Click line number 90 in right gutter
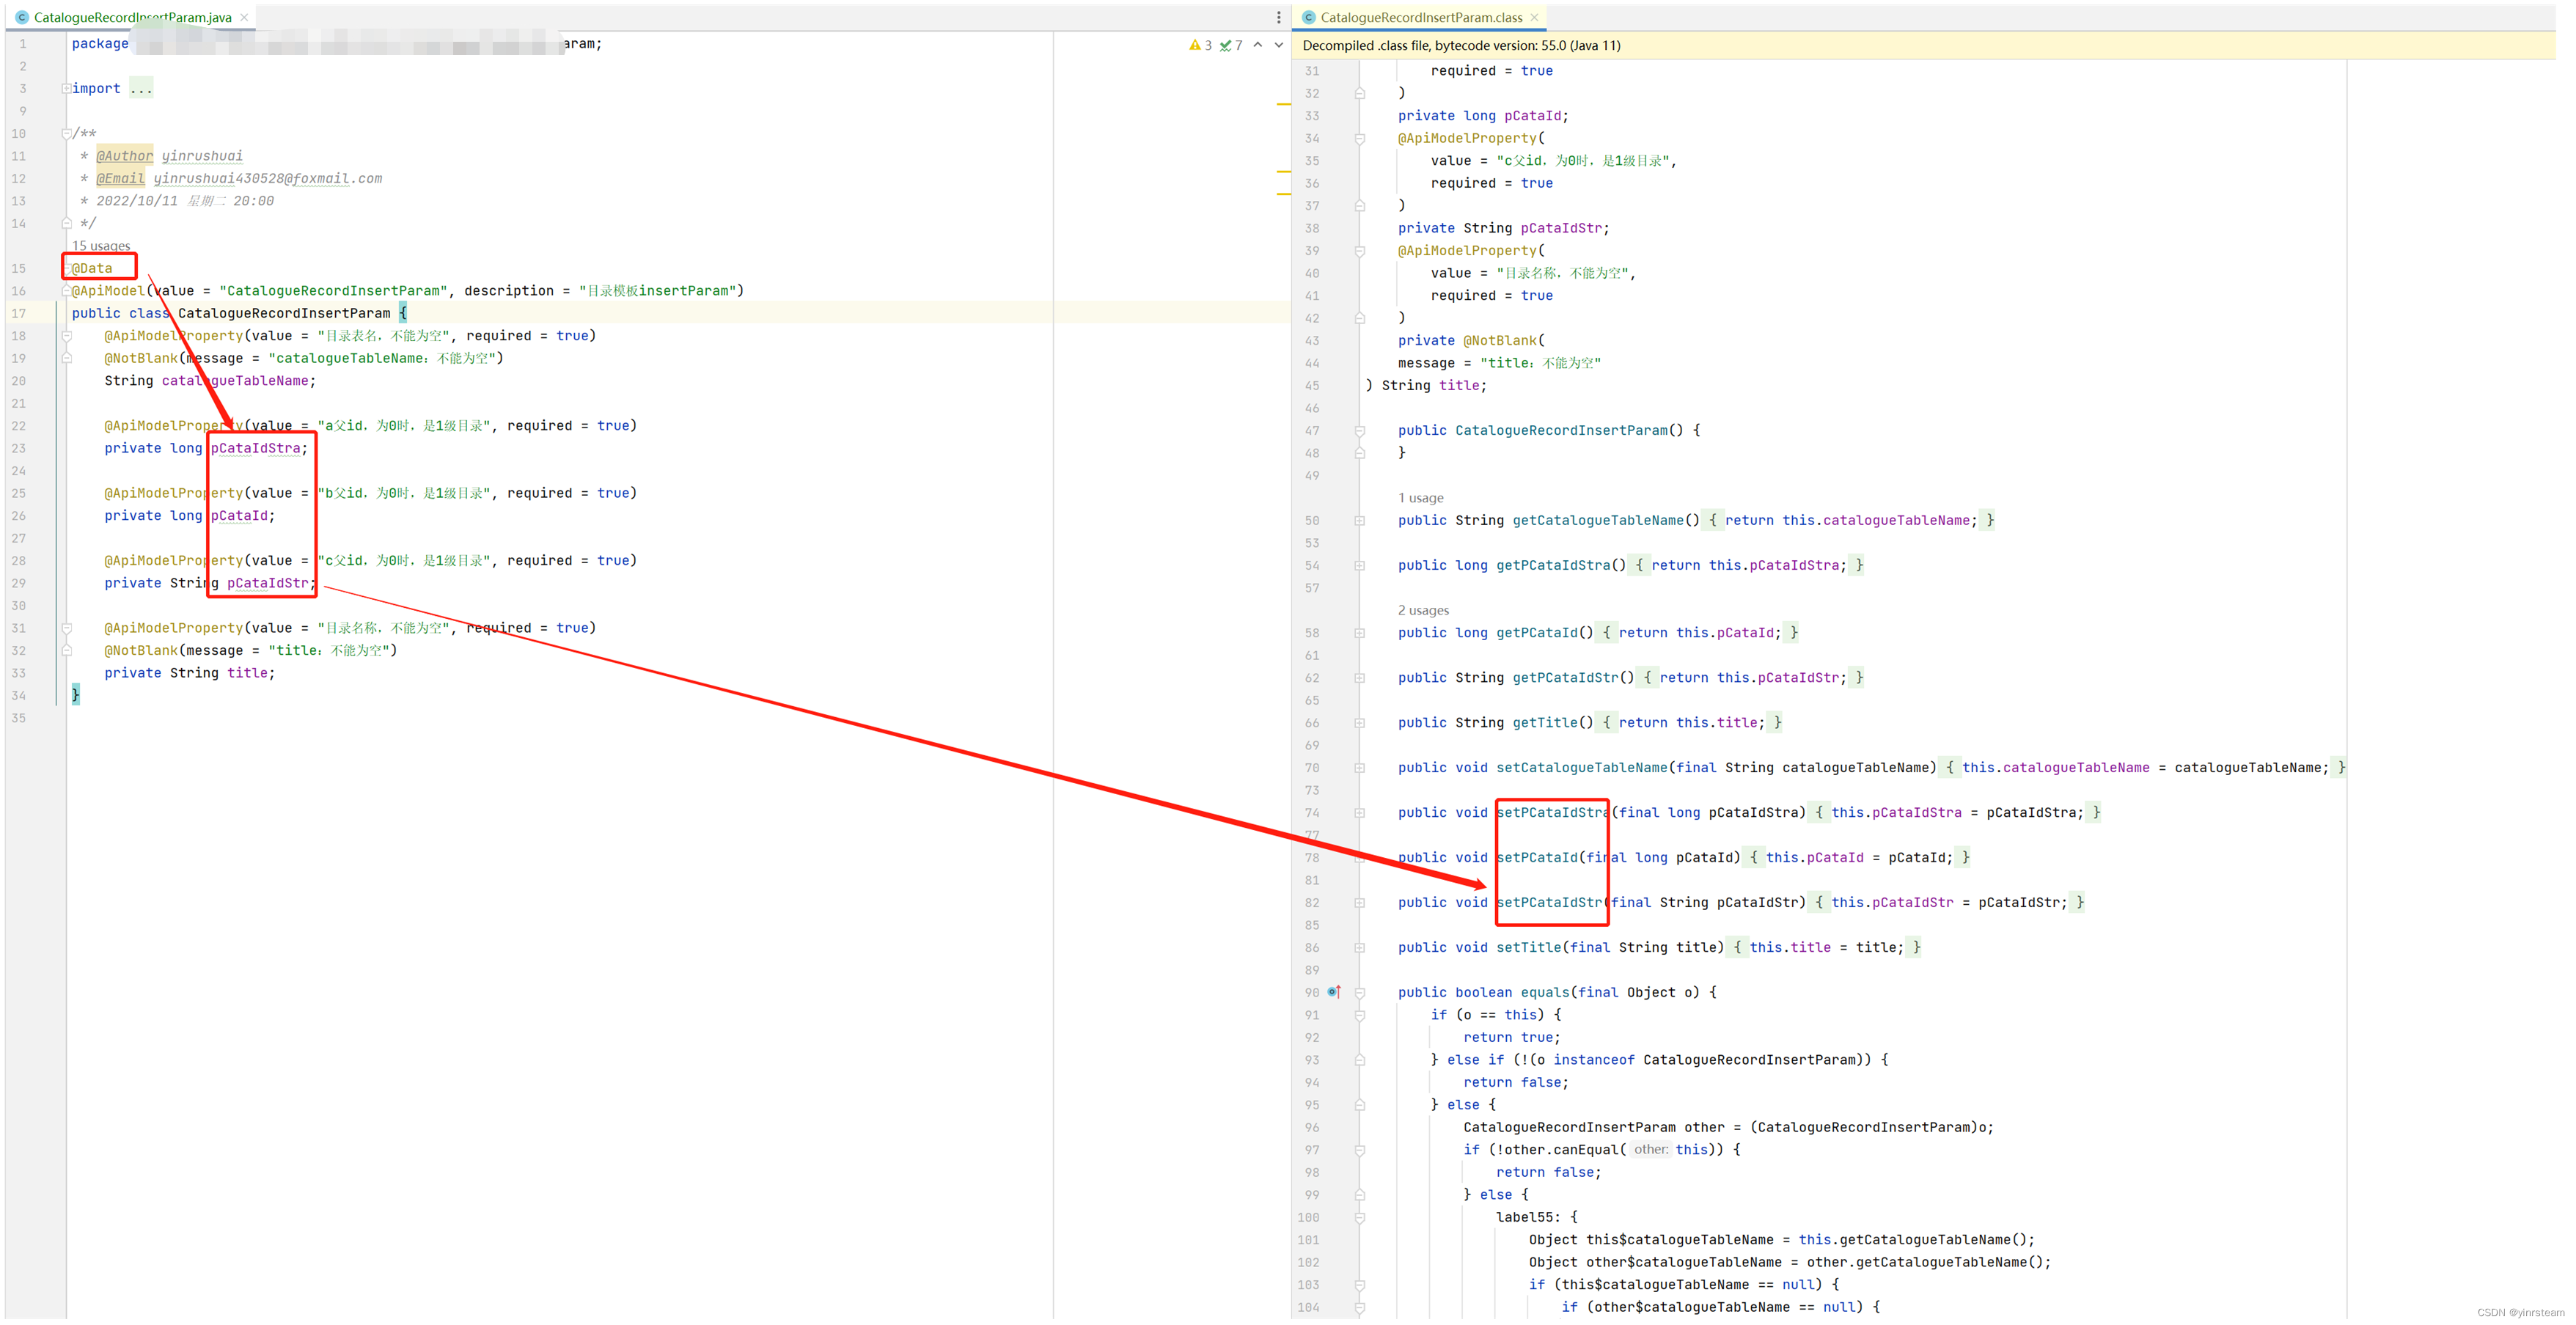The height and width of the screenshot is (1325, 2576). pos(1311,992)
